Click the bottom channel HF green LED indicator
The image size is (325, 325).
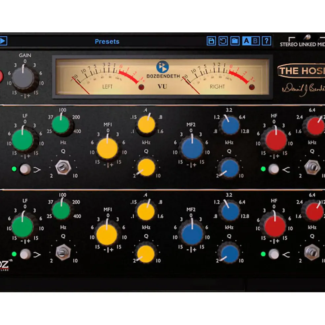click(x=263, y=254)
